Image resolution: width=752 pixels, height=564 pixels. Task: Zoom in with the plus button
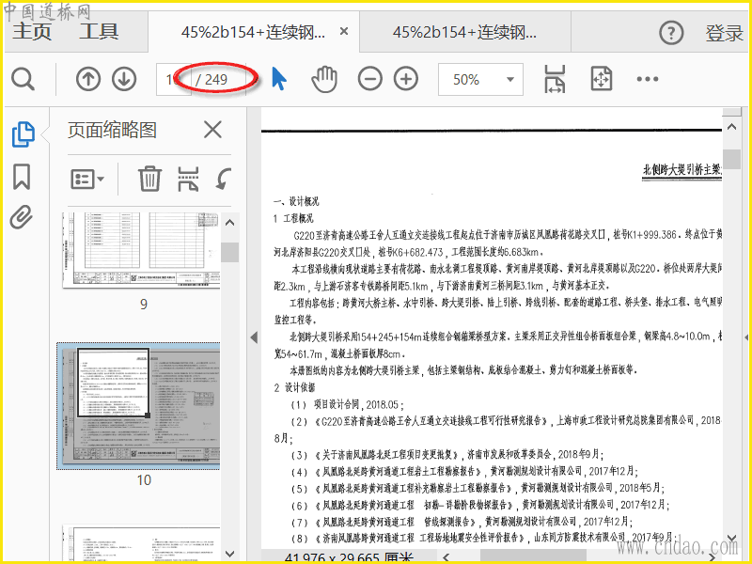[x=406, y=79]
